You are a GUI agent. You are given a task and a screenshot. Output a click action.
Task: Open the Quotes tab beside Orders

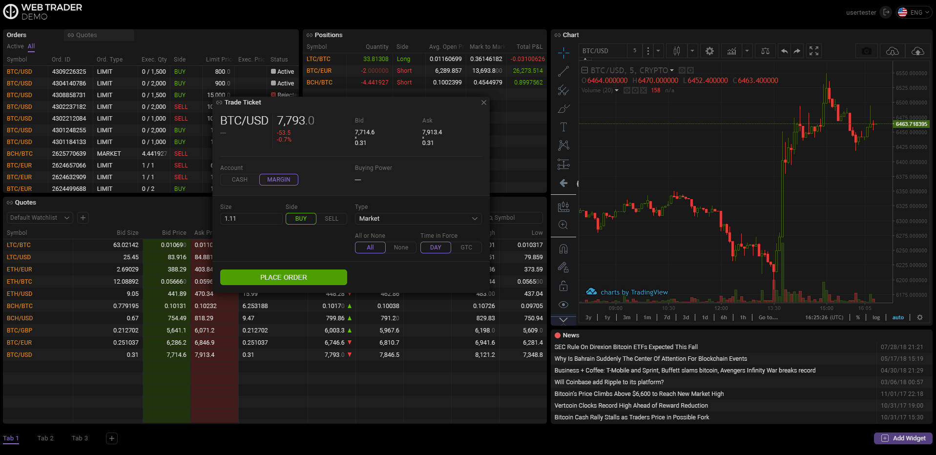pyautogui.click(x=99, y=35)
